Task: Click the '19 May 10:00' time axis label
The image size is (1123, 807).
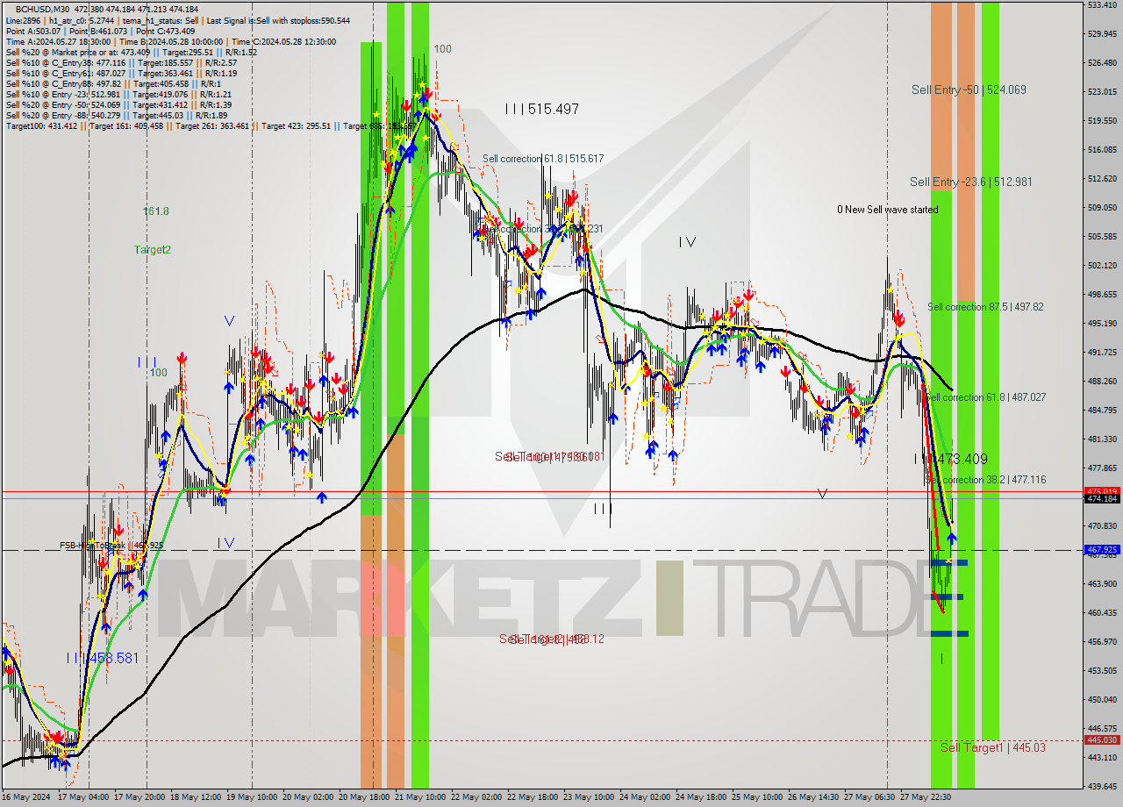Action: 252,797
